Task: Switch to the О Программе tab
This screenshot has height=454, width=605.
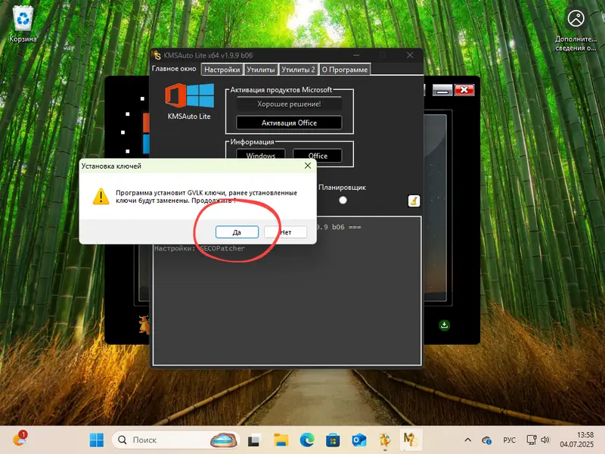Action: (343, 68)
